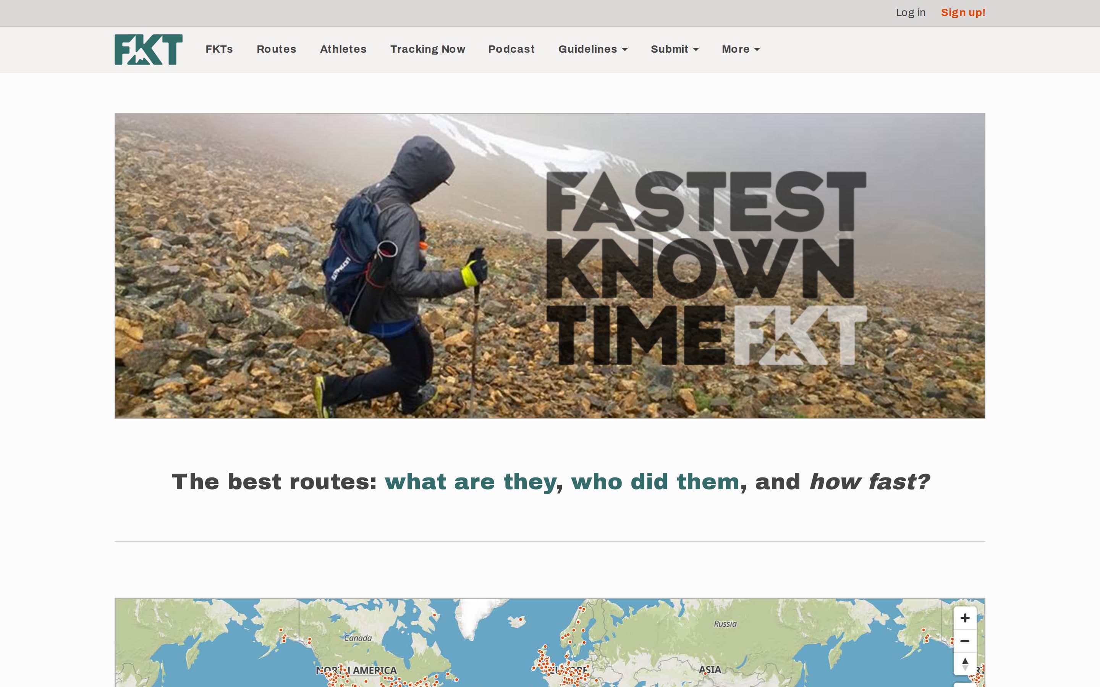This screenshot has height=687, width=1100.
Task: Click the Fastest Known Time hero banner
Action: tap(550, 266)
